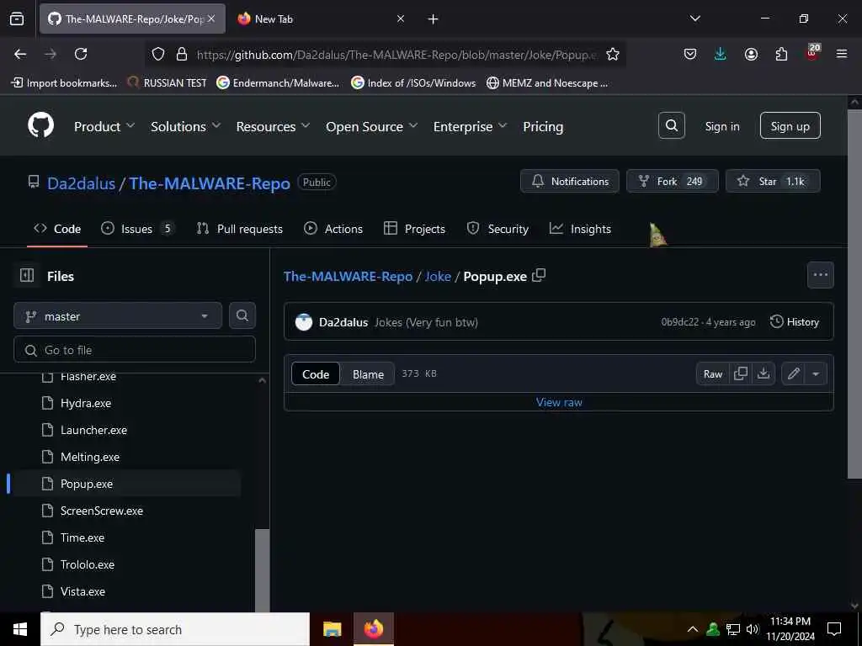862x646 pixels.
Task: Download the raw file icon
Action: (x=763, y=373)
